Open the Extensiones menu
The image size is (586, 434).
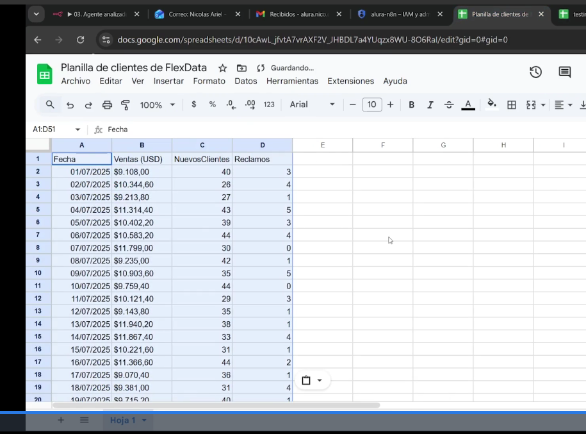click(x=350, y=81)
